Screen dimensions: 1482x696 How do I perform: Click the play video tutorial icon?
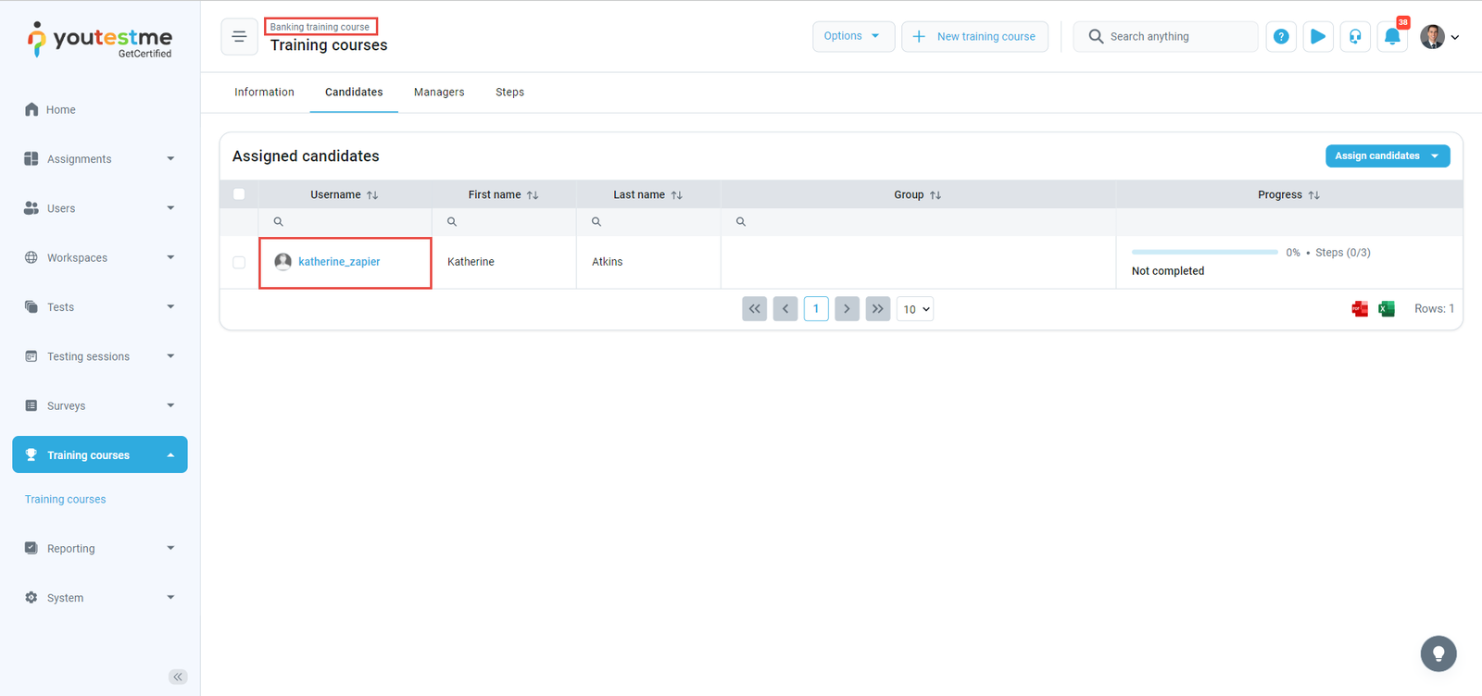click(1317, 37)
